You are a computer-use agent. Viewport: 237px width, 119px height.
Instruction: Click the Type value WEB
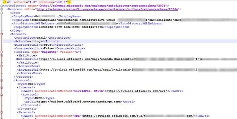tap(30, 84)
